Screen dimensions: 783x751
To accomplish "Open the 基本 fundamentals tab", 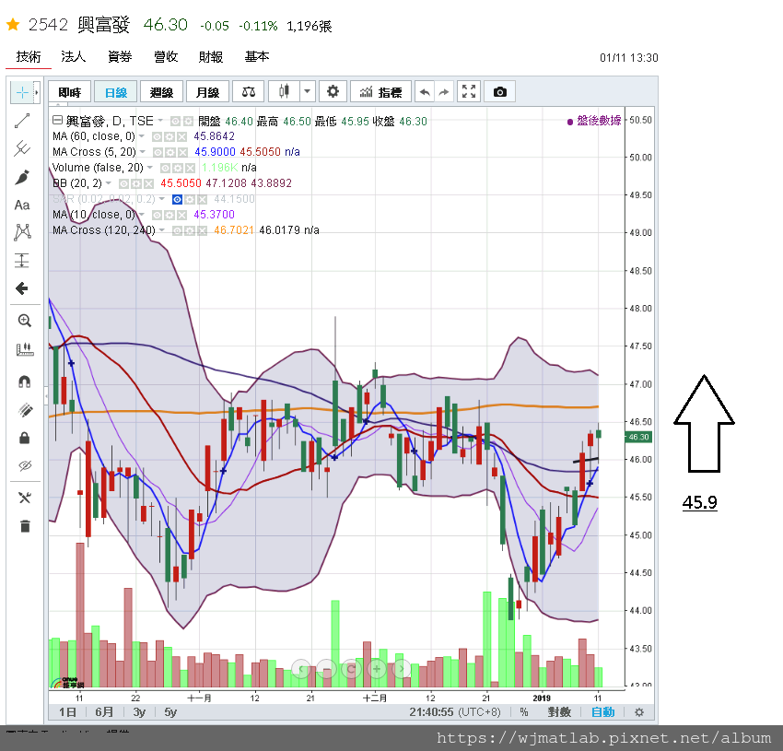I will click(257, 57).
